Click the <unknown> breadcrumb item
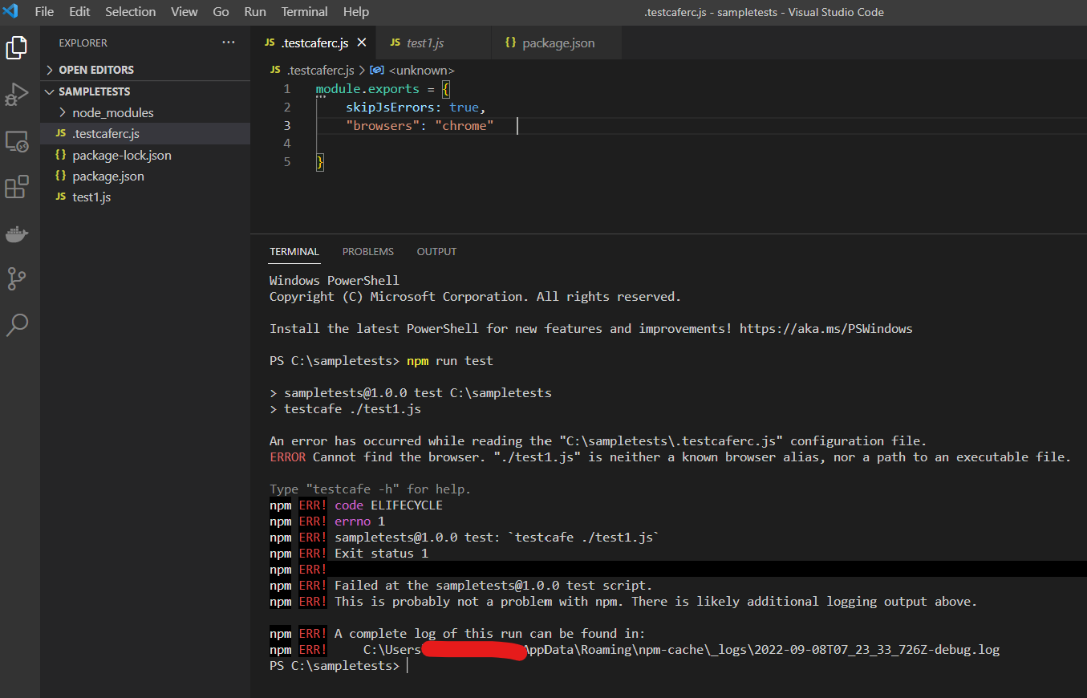 point(421,71)
